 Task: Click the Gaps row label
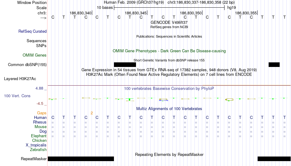42,113
